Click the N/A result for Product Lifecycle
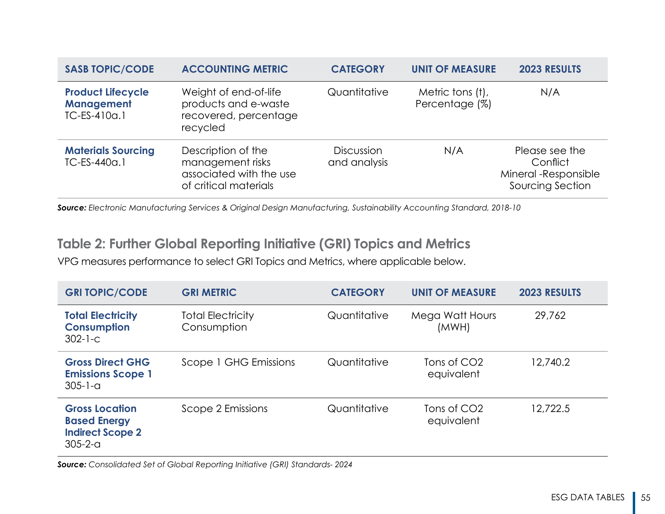 550,92
